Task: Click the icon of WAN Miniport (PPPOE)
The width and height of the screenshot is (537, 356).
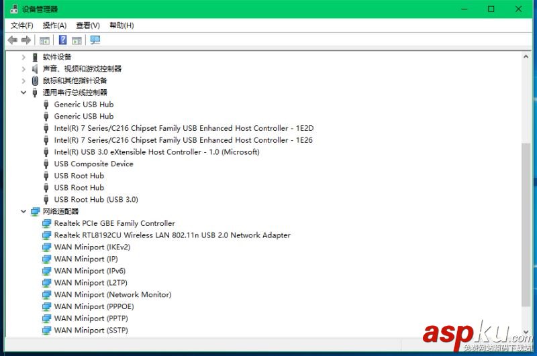Action: pos(46,307)
